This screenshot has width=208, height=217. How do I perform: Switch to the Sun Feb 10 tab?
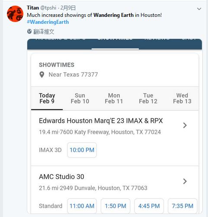click(80, 99)
